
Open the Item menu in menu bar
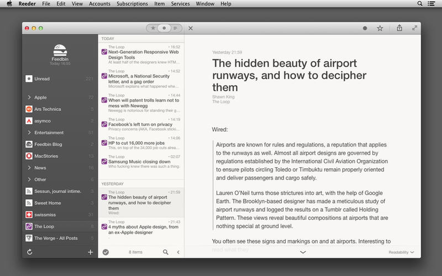pyautogui.click(x=159, y=4)
